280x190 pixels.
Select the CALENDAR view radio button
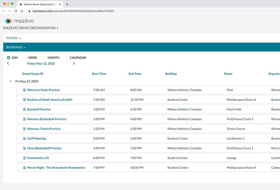[67, 58]
